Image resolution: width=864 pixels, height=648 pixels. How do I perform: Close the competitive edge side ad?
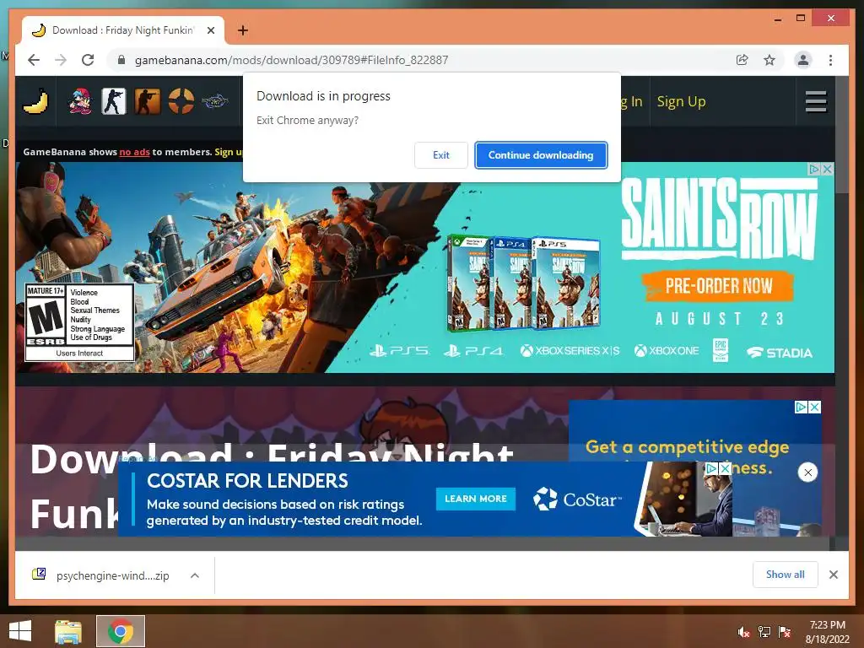(814, 408)
